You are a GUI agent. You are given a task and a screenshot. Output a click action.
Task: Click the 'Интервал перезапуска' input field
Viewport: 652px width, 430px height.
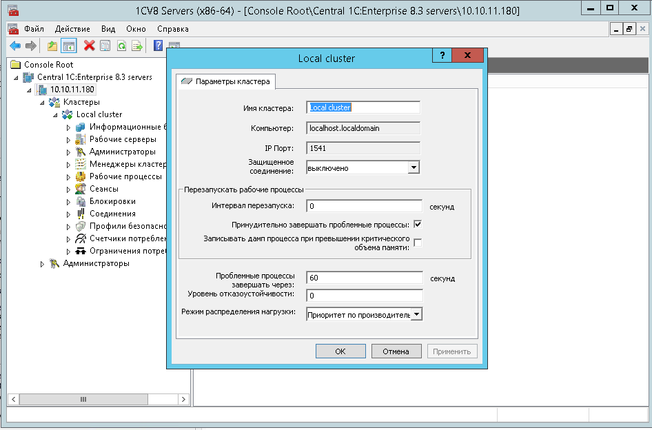click(364, 206)
